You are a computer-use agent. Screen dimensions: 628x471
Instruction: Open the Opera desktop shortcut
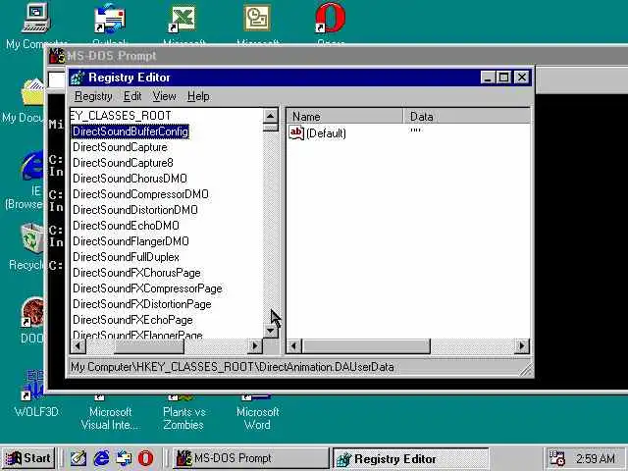point(331,20)
